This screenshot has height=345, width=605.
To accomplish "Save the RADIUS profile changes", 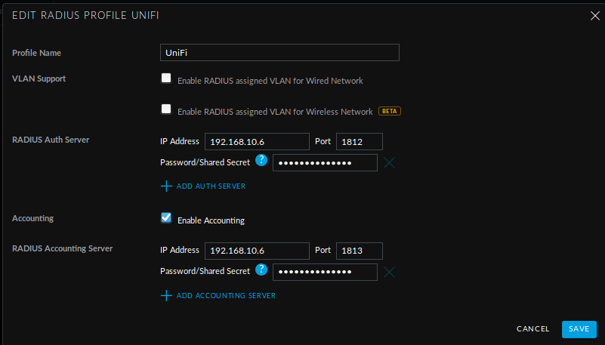I will 579,329.
